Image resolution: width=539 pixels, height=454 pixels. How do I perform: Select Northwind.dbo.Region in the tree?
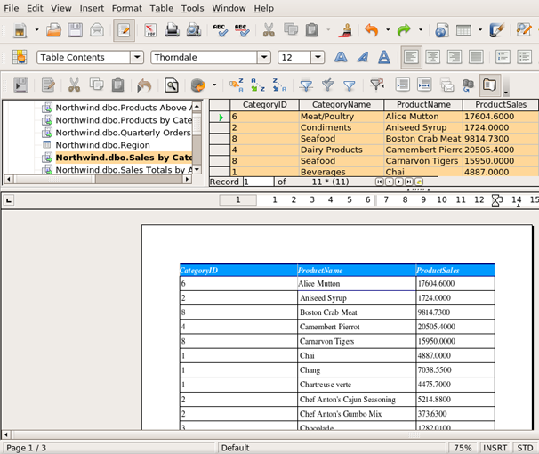click(x=102, y=145)
